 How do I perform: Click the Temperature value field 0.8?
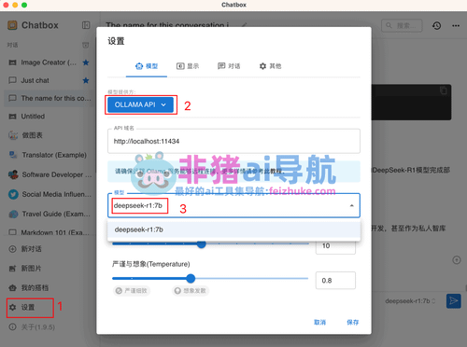pyautogui.click(x=335, y=281)
